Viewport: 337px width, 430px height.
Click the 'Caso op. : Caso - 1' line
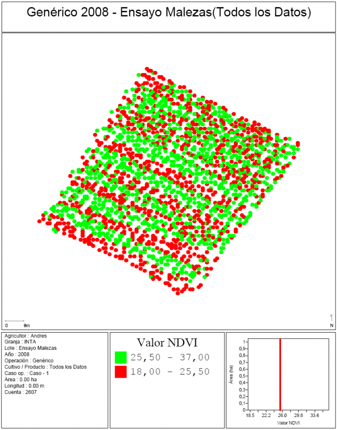(26, 373)
